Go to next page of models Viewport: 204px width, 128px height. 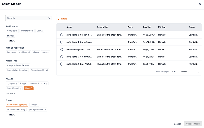pos(199,72)
